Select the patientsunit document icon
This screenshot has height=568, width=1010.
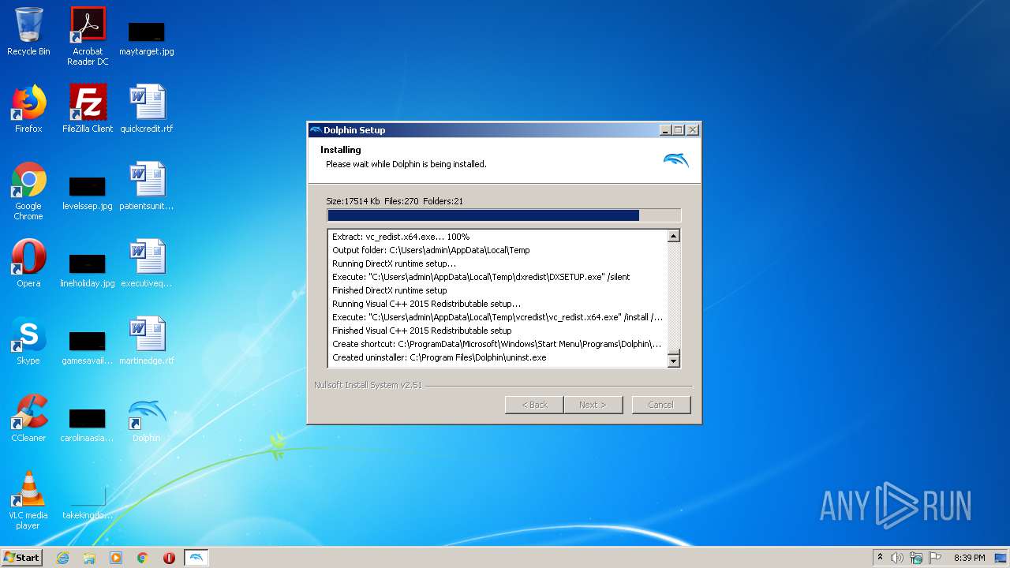(x=147, y=186)
